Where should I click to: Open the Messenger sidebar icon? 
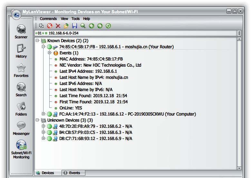21,128
